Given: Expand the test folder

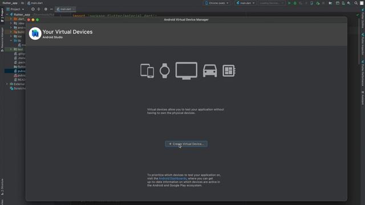Looking at the screenshot, I should [x=11, y=50].
